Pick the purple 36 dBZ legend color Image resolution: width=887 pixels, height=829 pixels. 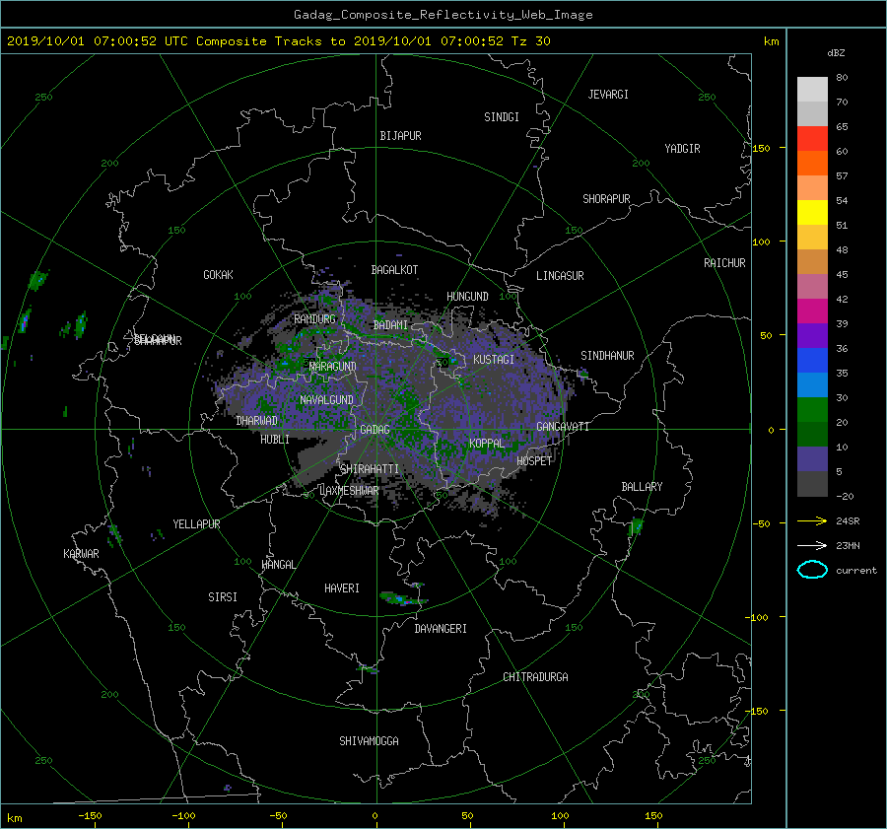[x=812, y=335]
